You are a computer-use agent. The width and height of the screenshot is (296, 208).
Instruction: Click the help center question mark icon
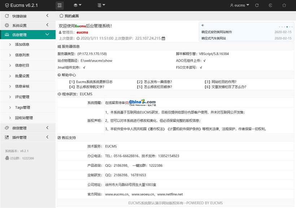(59, 75)
